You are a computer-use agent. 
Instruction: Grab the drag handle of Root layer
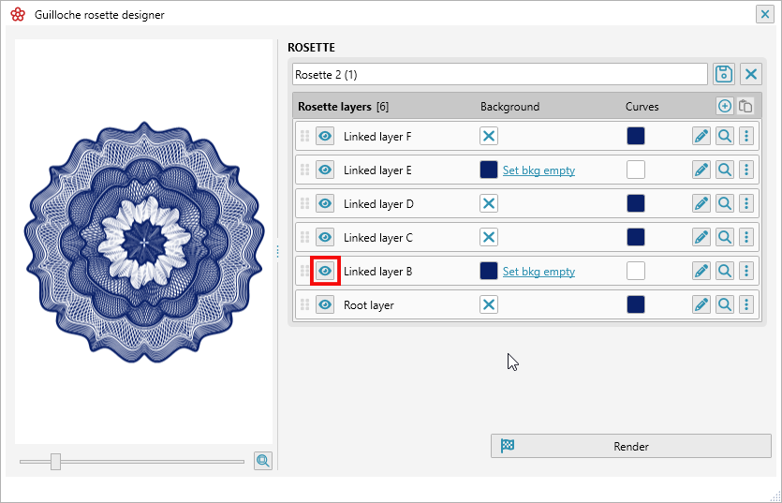[x=304, y=304]
